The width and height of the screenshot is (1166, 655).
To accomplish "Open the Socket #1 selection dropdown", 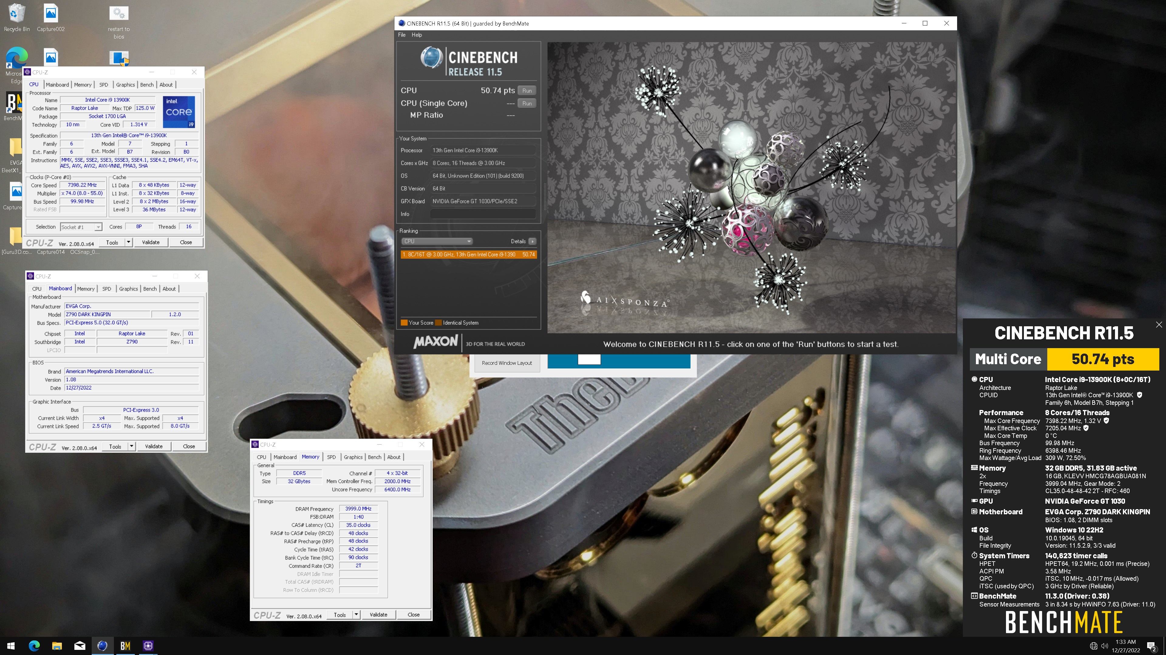I will [x=81, y=227].
